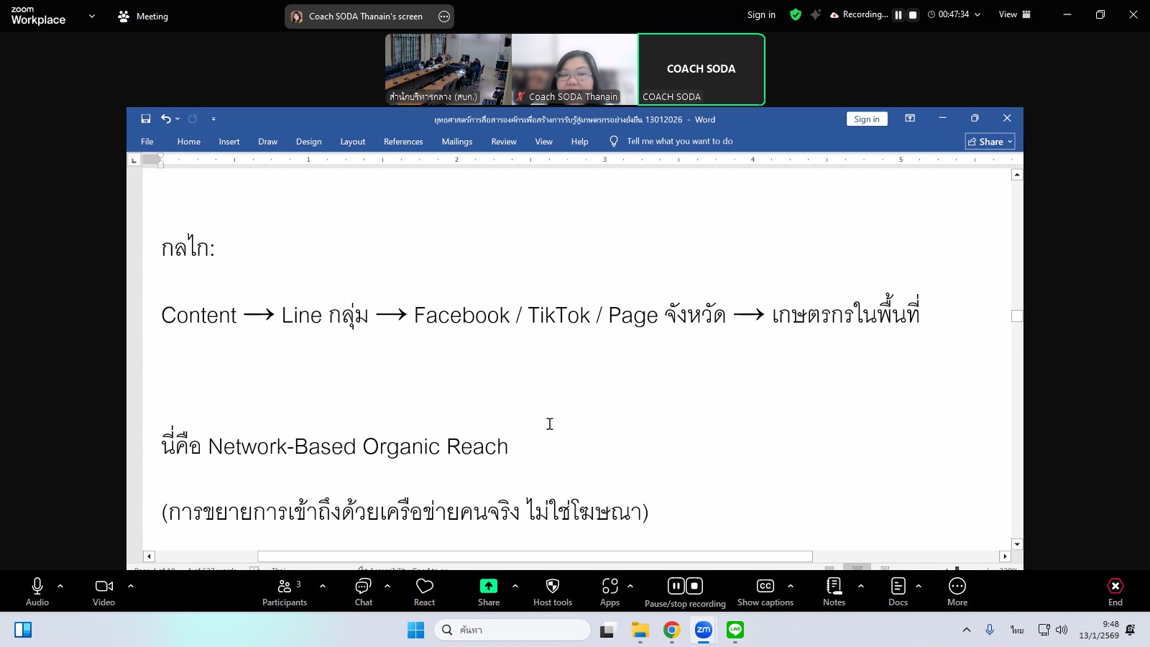Sign in to Word
1150x647 pixels.
pos(867,119)
